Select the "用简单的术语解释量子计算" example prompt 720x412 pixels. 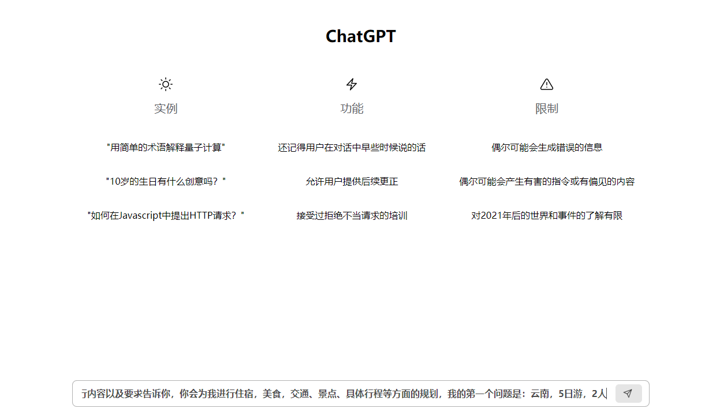(x=166, y=148)
